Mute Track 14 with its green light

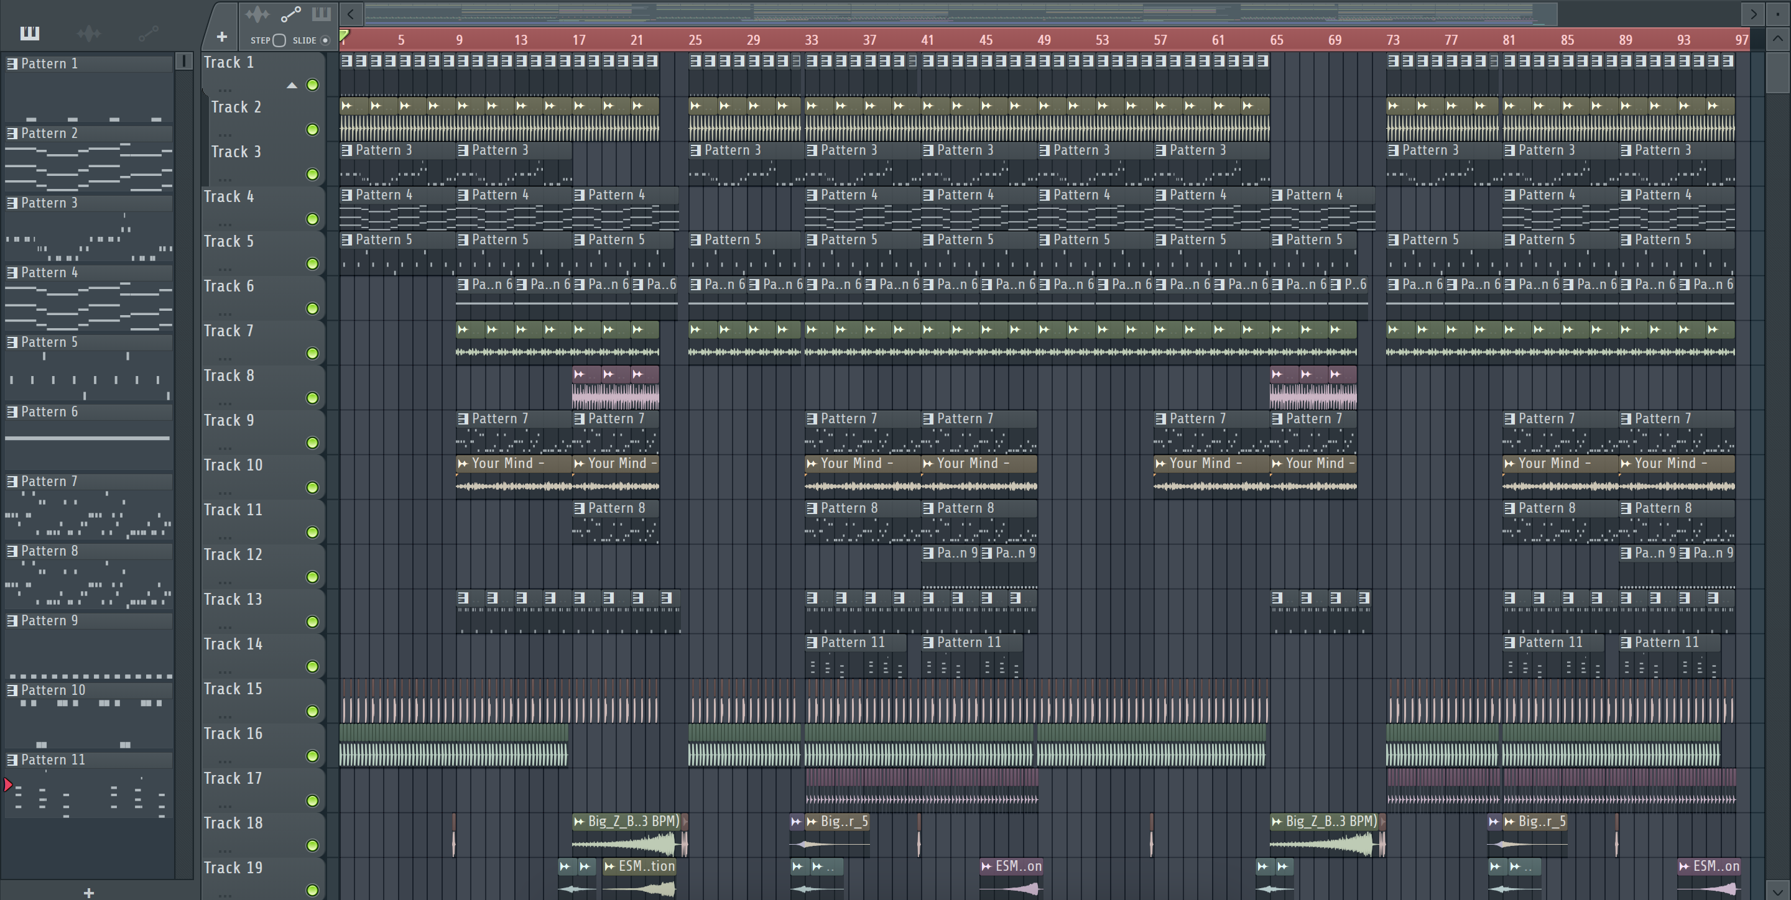coord(313,666)
